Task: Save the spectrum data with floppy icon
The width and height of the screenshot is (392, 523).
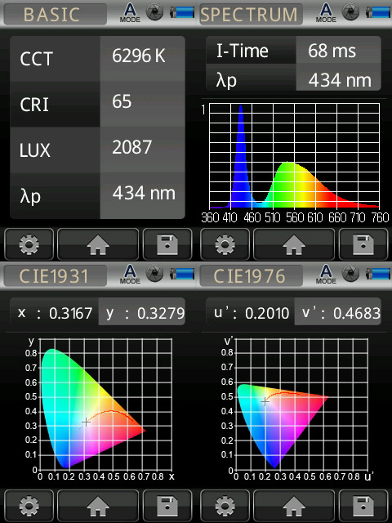Action: (363, 244)
